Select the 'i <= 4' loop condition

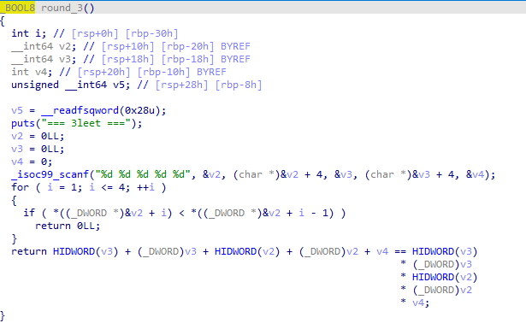107,187
